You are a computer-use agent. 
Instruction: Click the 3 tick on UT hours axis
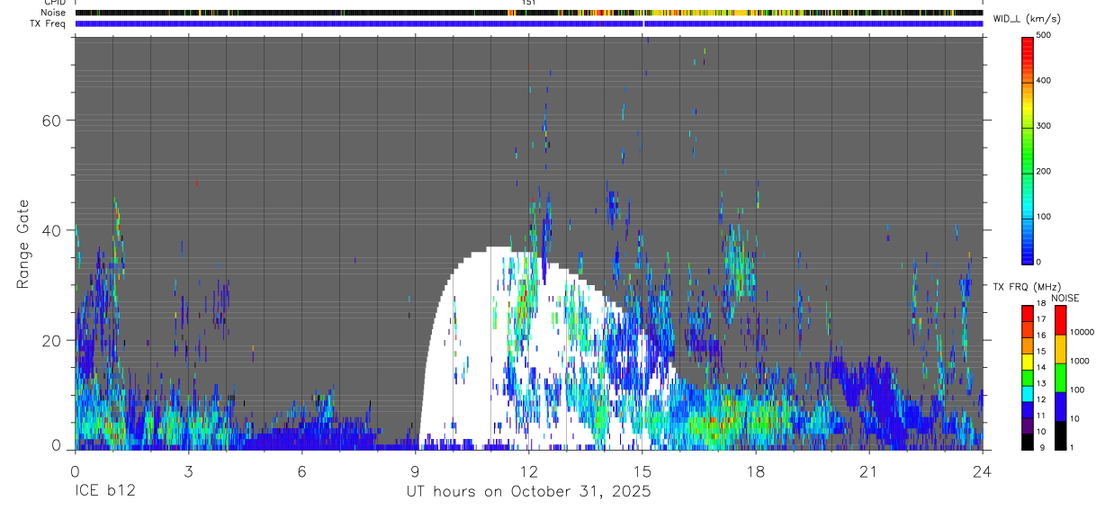[x=188, y=470]
